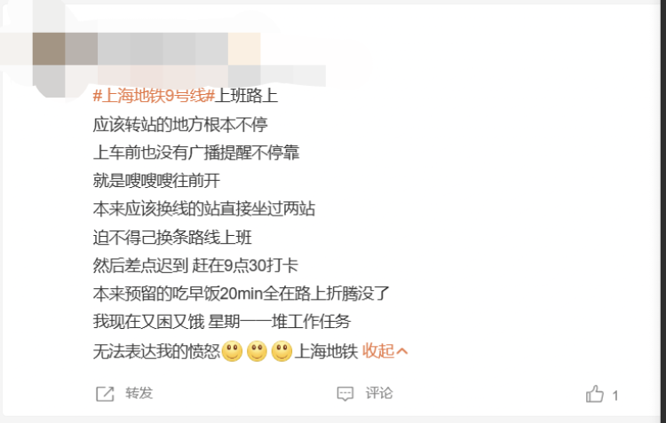Like the post with the thumbs-up icon
The height and width of the screenshot is (423, 666).
(595, 394)
